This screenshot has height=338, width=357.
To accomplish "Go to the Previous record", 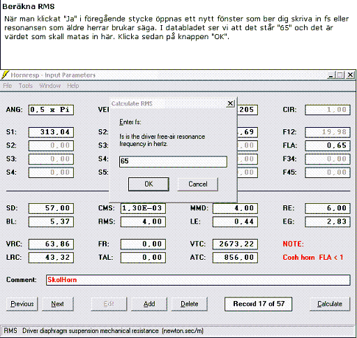I will (x=22, y=304).
